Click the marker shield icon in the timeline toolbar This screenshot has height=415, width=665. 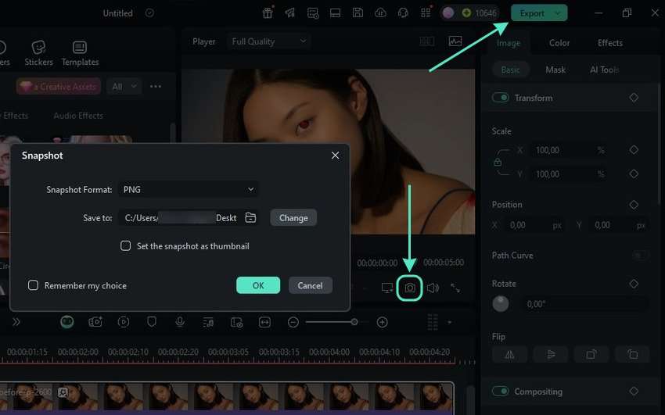(152, 322)
